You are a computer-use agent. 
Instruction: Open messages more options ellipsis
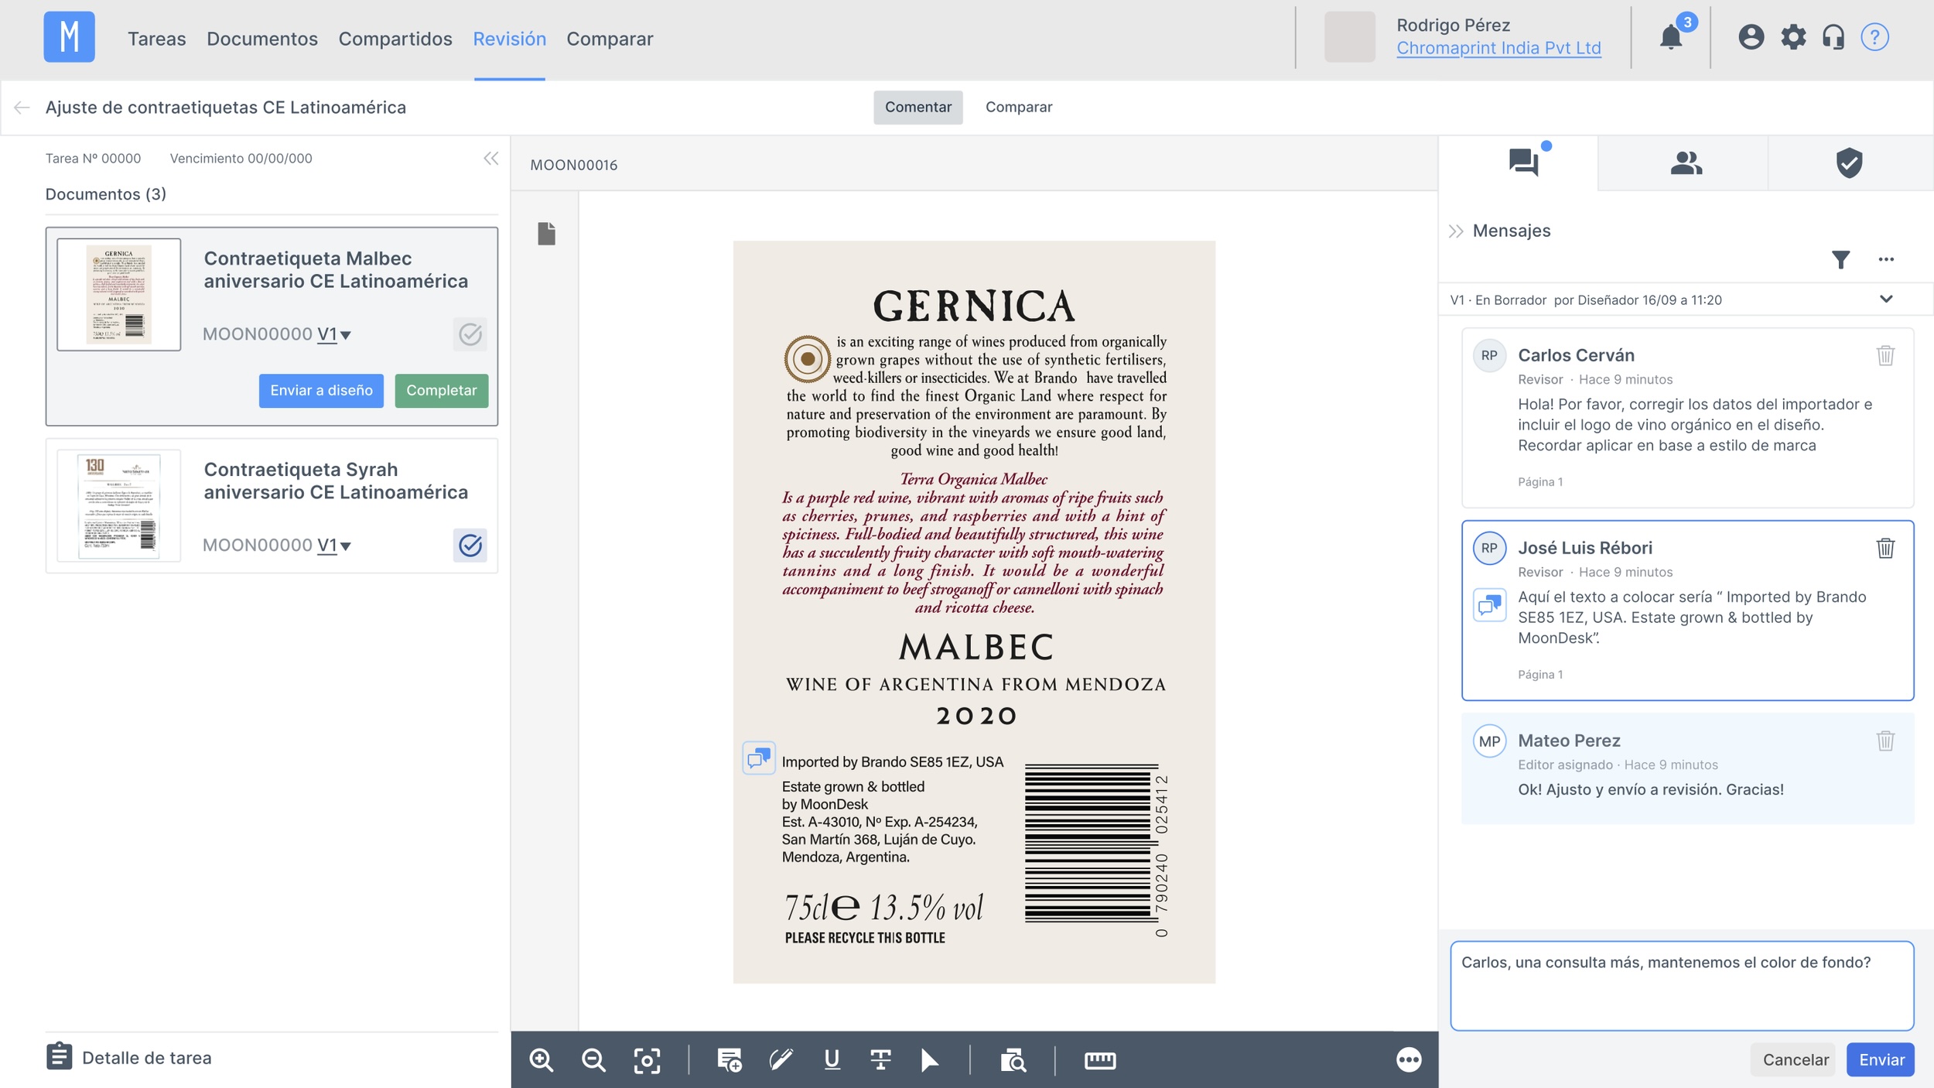[1886, 260]
